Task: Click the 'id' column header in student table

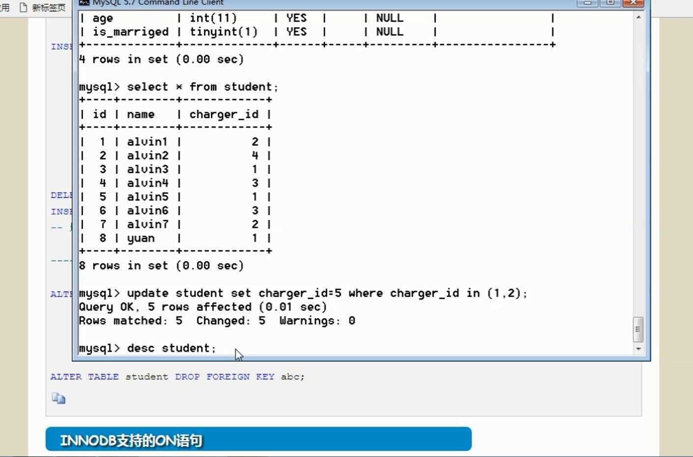Action: [100, 114]
